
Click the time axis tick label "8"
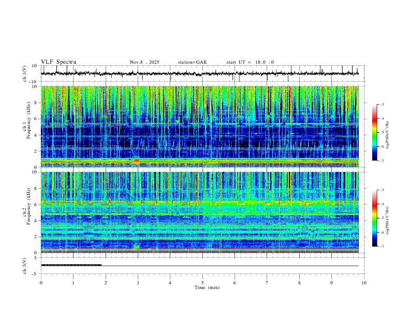299,283
